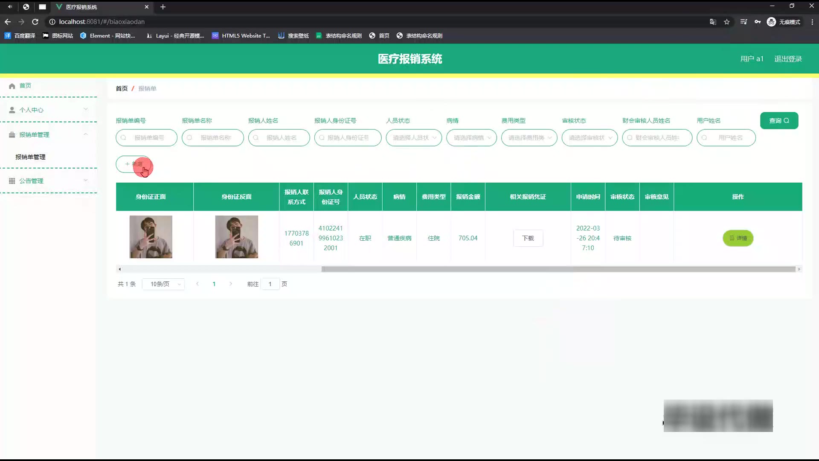Open a new browser tab

tap(163, 7)
